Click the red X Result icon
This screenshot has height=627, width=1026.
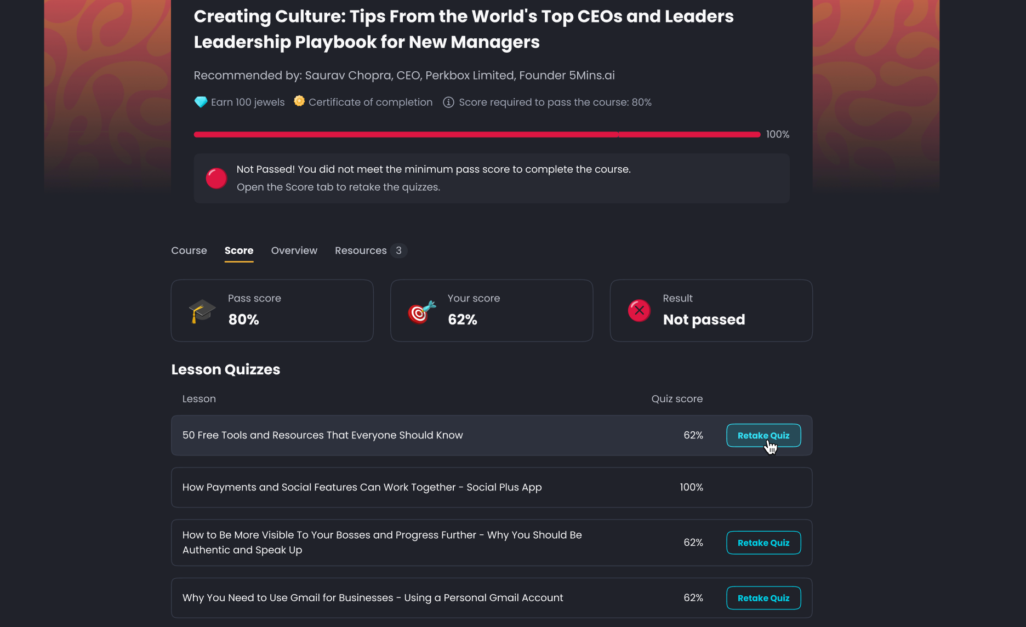tap(639, 311)
